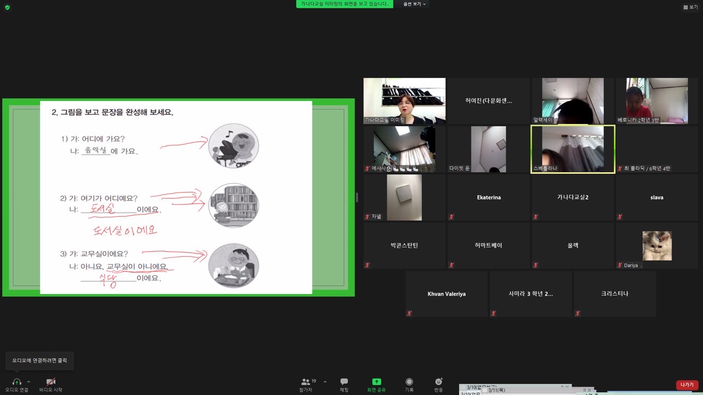The width and height of the screenshot is (703, 395).
Task: Select the 허마트베이 participant tile
Action: [x=488, y=246]
